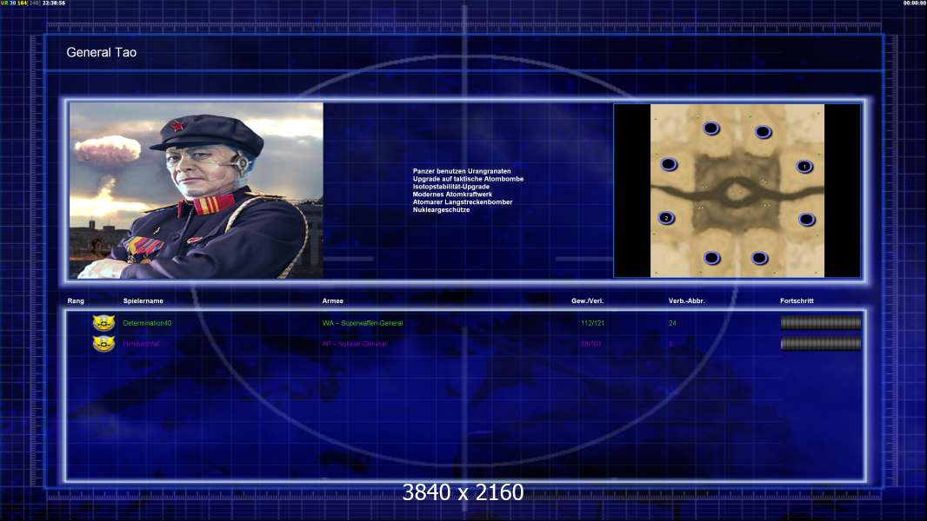Click the 112/121 win/loss value

(x=592, y=323)
